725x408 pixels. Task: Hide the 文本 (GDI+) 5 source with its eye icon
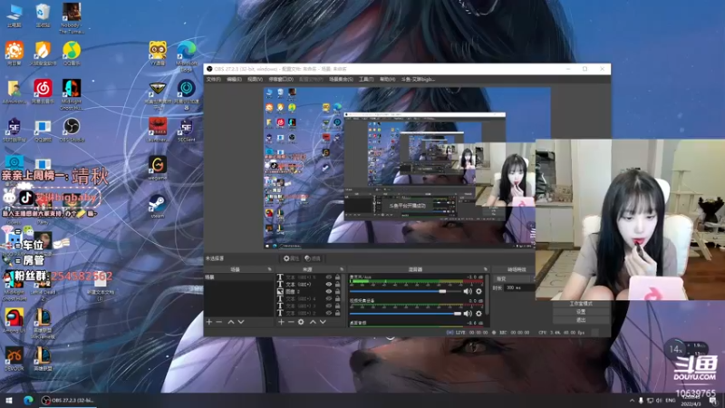(x=329, y=277)
